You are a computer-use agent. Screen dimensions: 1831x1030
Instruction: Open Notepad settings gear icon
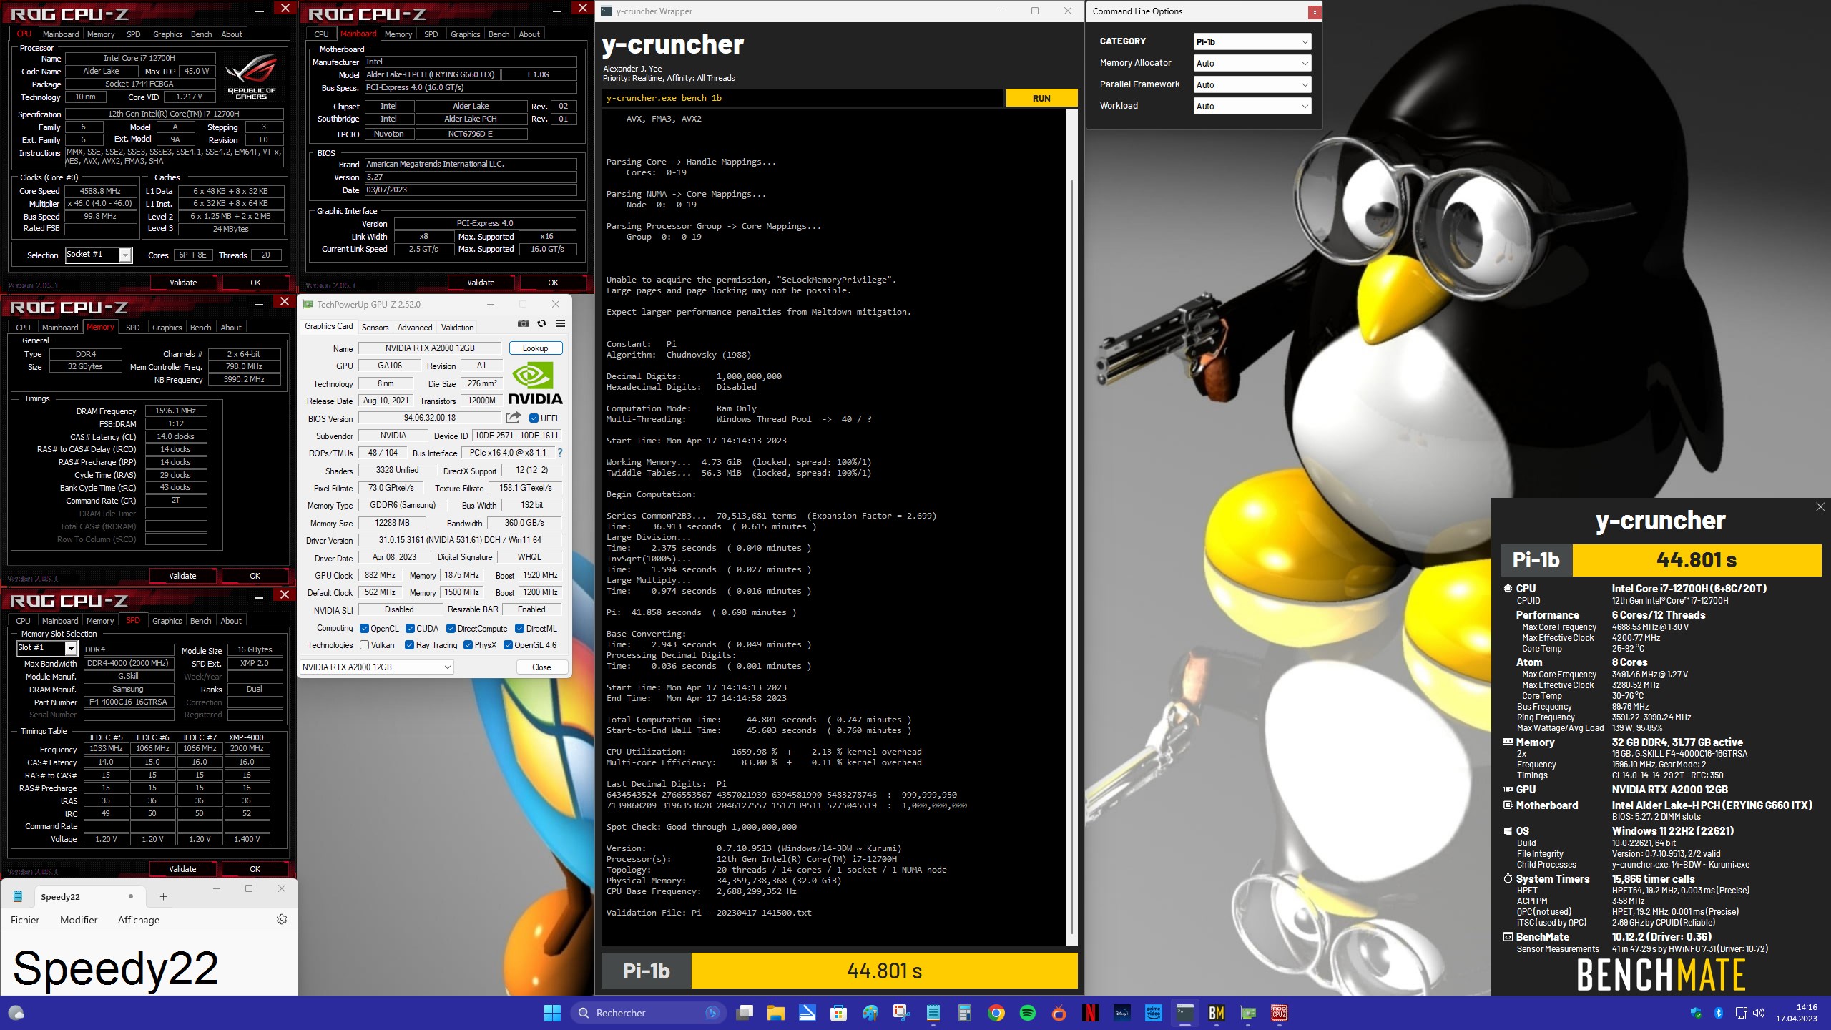click(x=282, y=919)
